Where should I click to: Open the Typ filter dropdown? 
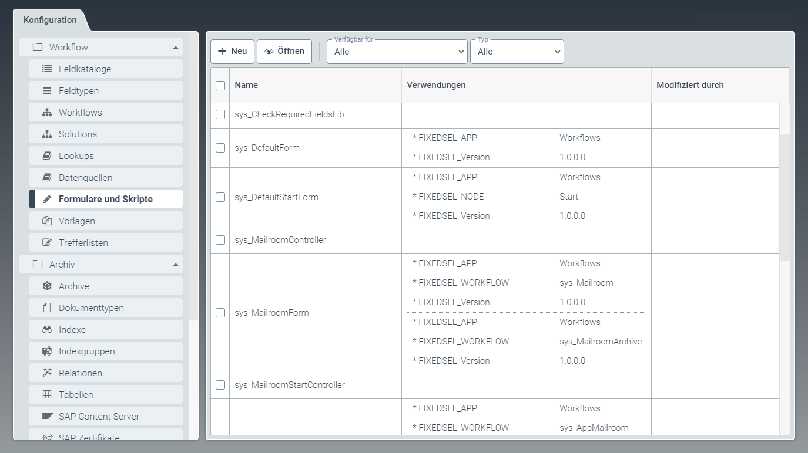pyautogui.click(x=517, y=52)
